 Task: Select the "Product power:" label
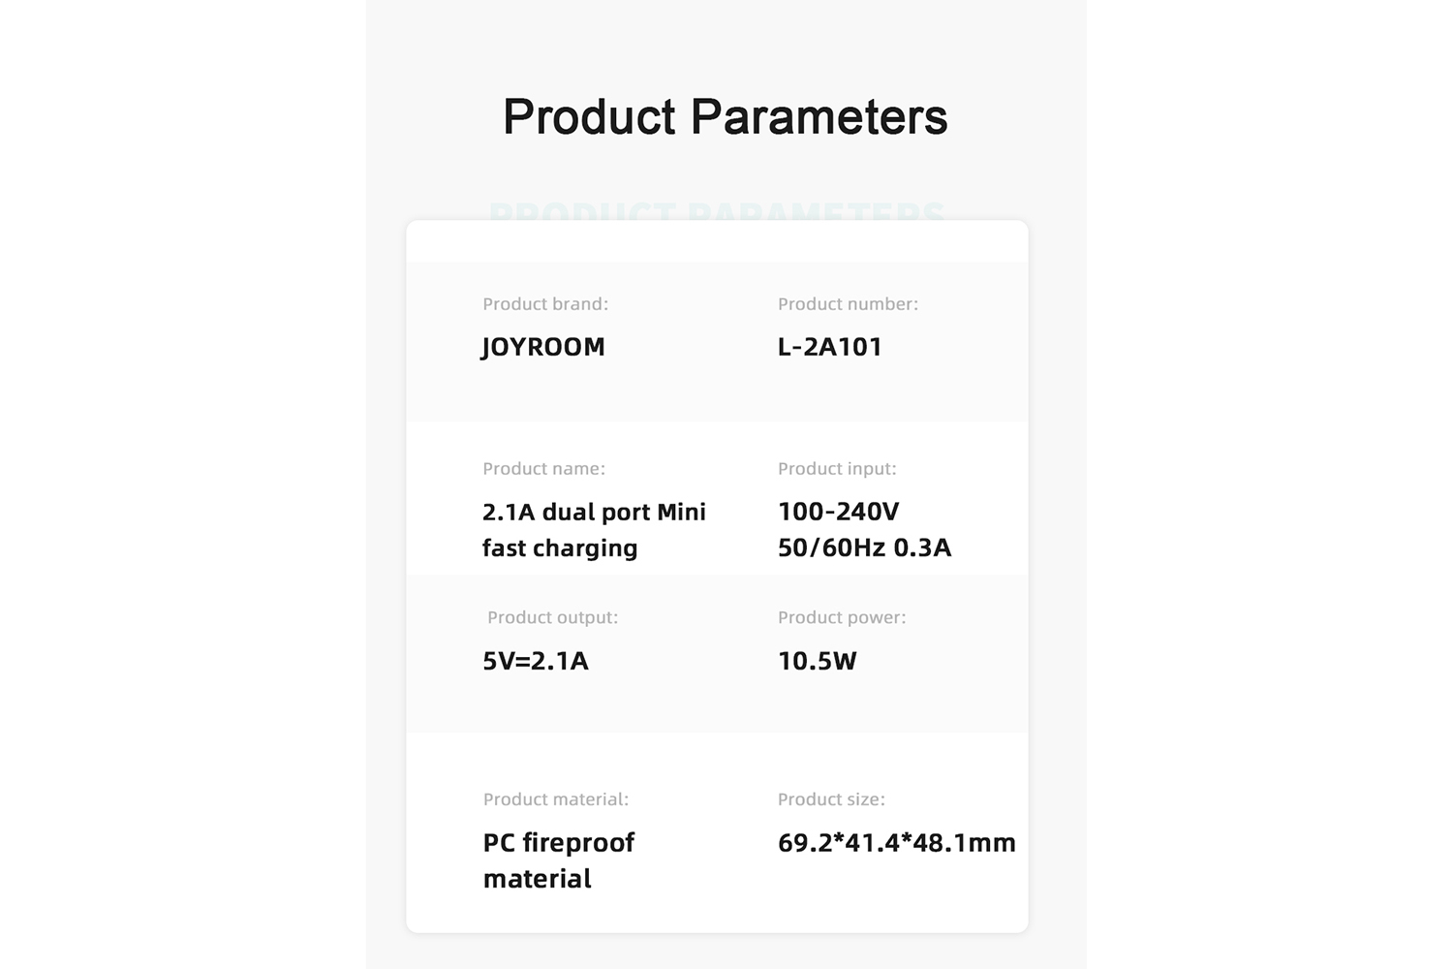(x=842, y=617)
